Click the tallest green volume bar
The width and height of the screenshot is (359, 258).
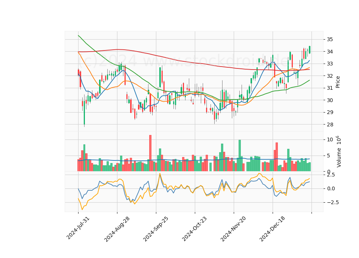pyautogui.click(x=240, y=156)
